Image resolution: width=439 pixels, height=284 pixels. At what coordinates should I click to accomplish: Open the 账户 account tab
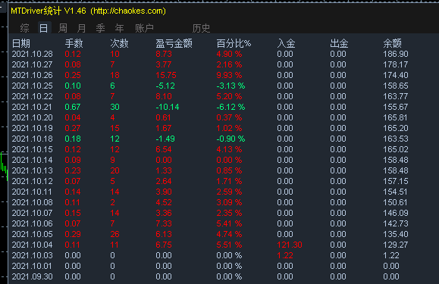(145, 28)
